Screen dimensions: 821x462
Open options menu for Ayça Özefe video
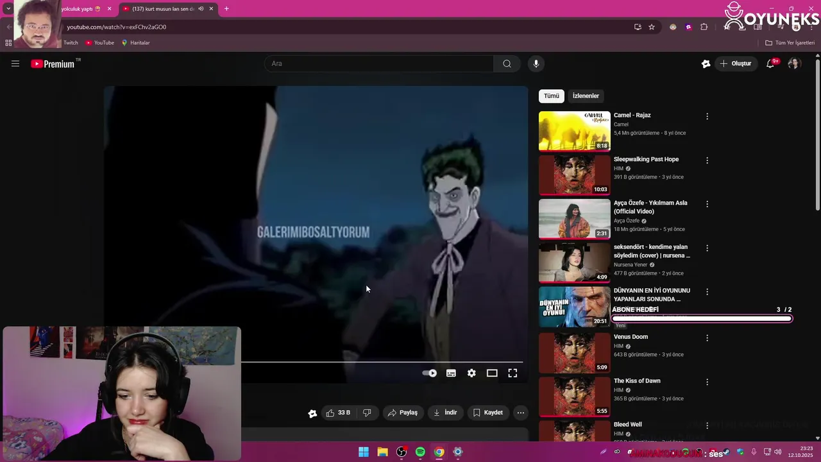tap(707, 204)
